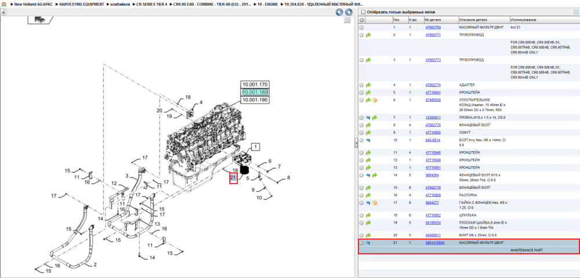This screenshot has width=580, height=278.
Task: Click green arrow icon for part 47716951
Action: (x=368, y=167)
